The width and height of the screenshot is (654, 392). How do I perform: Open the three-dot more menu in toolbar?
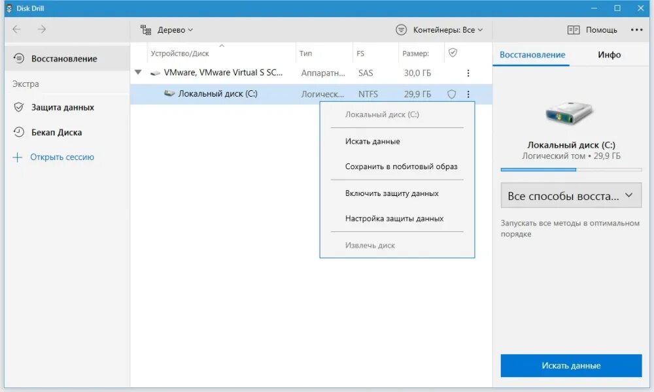click(636, 29)
